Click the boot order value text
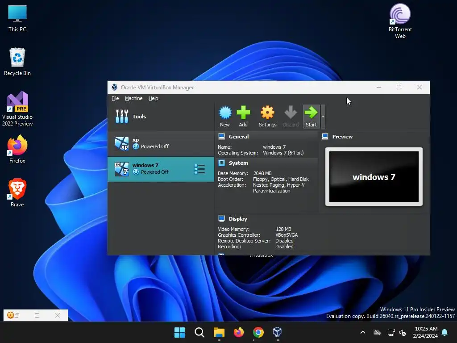This screenshot has width=457, height=343. click(281, 179)
